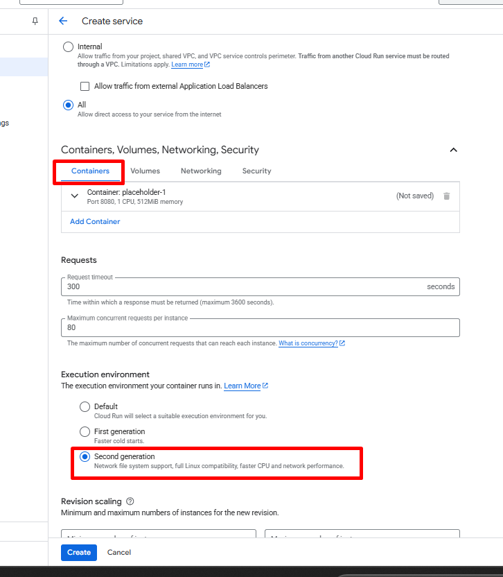503x577 pixels.
Task: Select the Second generation execution environment
Action: coord(85,456)
